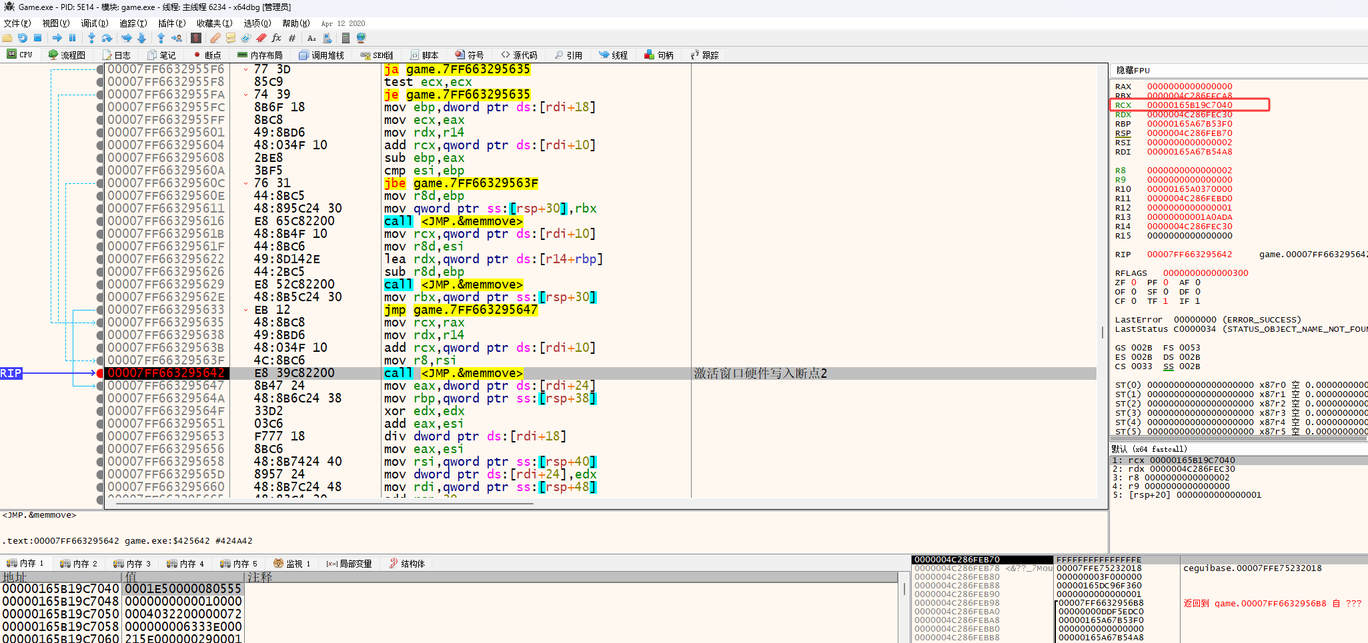Open the Scylla plugin icon

pos(196,38)
